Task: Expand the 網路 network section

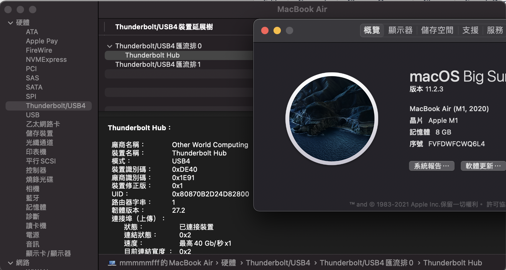Action: [x=10, y=263]
